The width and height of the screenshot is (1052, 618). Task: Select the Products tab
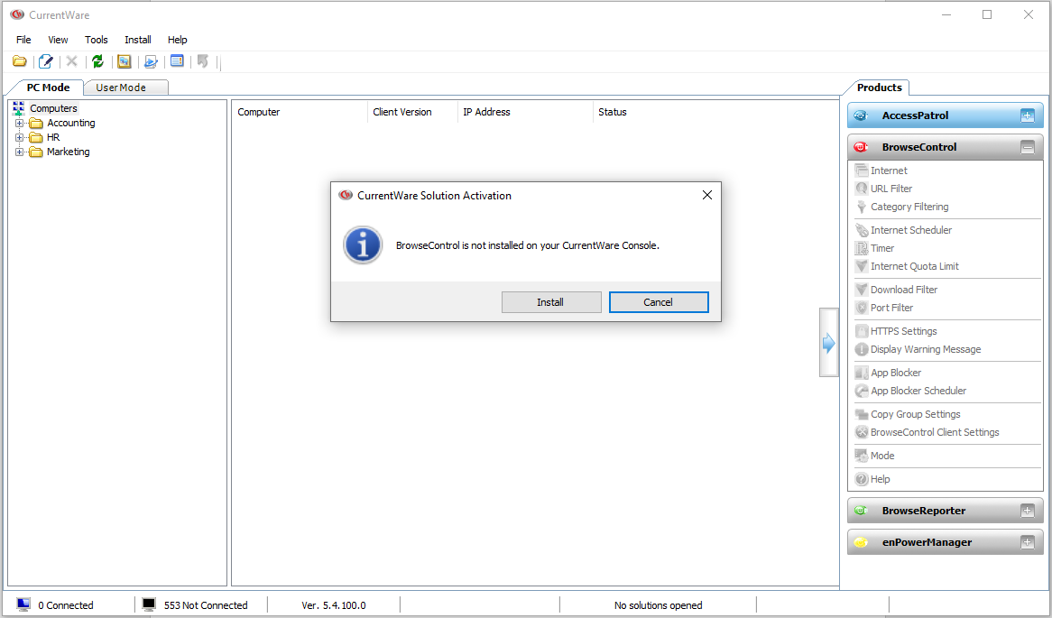[x=879, y=88]
